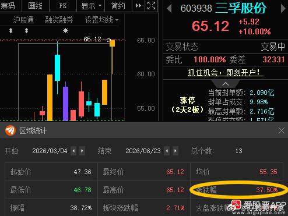The height and width of the screenshot is (216, 288).
Task: Click stock name 三孚股份
Action: pos(241,8)
